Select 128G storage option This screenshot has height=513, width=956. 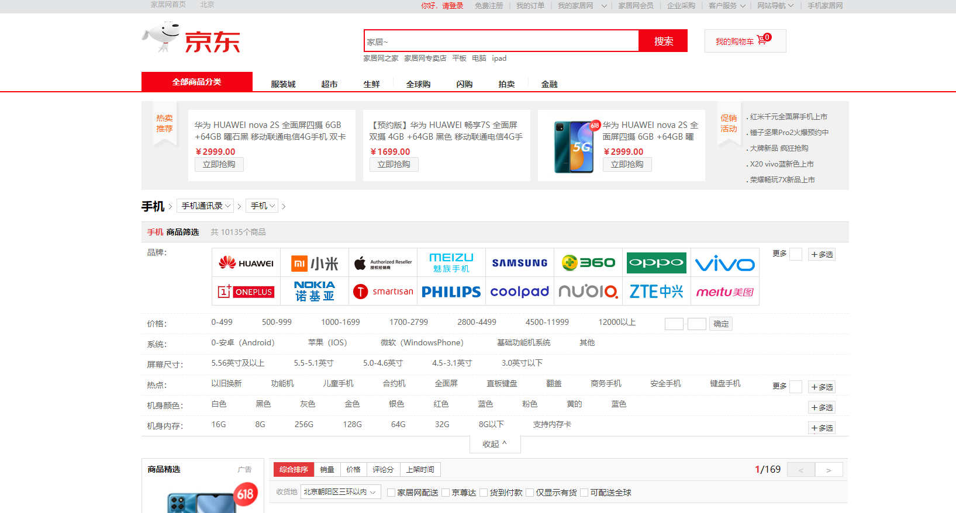point(352,425)
